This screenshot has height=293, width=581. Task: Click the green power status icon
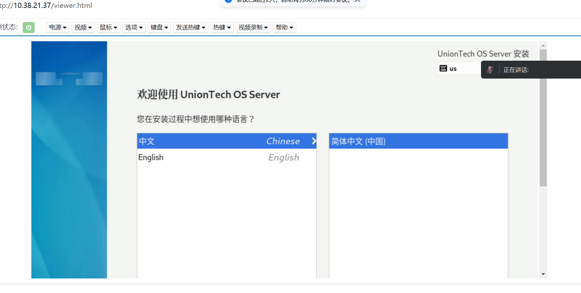click(29, 27)
